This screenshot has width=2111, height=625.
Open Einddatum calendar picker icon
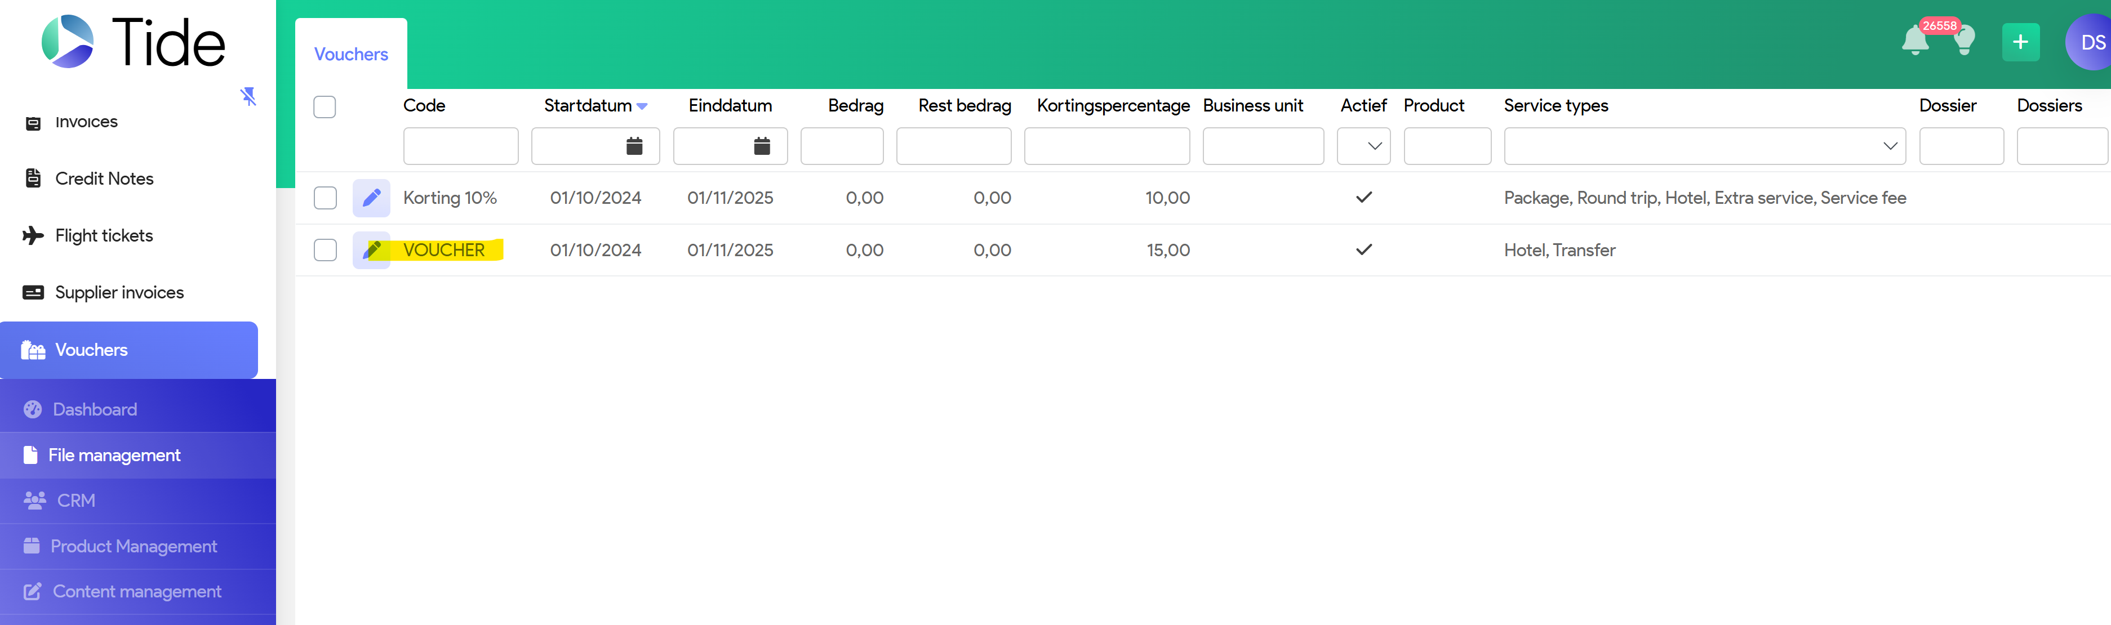(761, 146)
